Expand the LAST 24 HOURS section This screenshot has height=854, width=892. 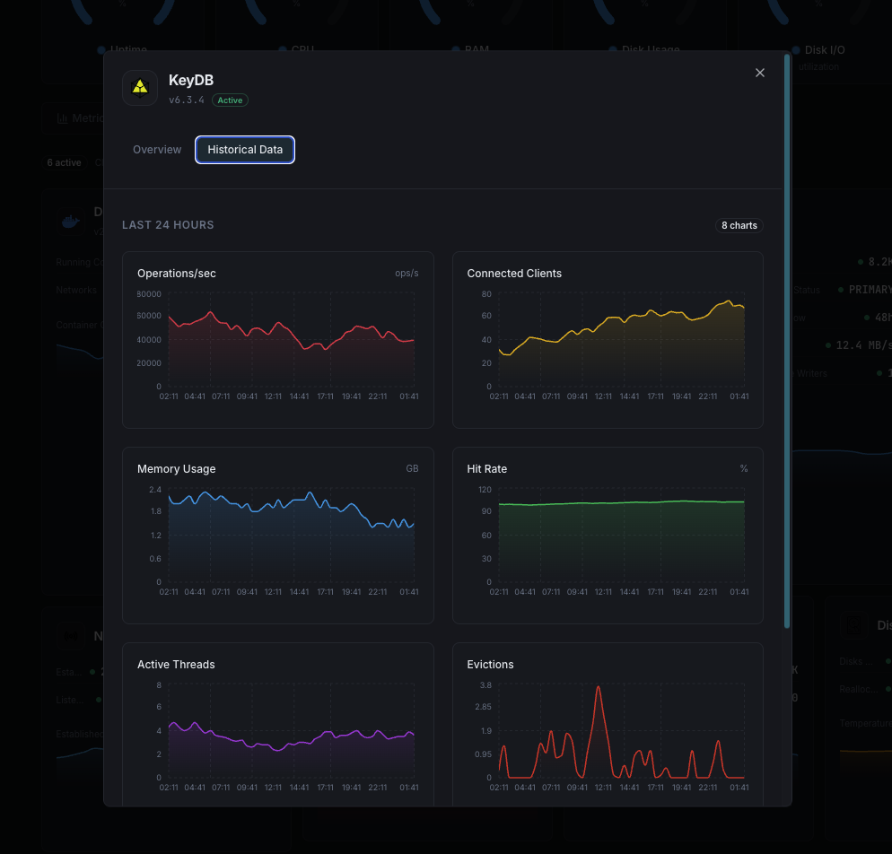[168, 225]
